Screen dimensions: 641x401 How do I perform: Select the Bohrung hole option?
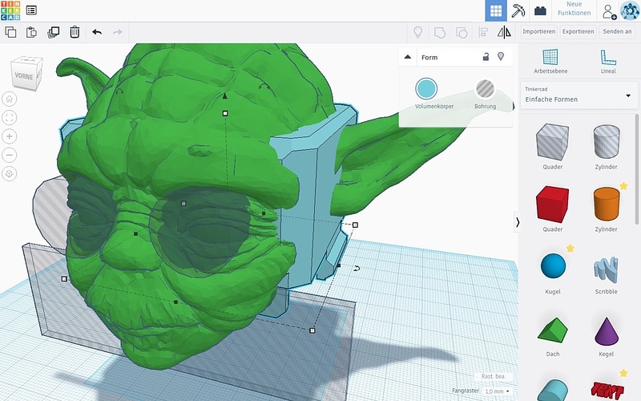tap(486, 89)
